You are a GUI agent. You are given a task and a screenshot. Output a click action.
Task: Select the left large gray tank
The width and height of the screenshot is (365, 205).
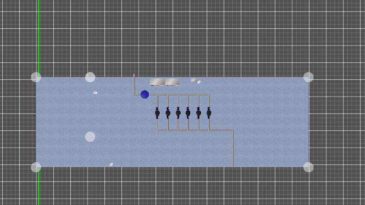(157, 82)
